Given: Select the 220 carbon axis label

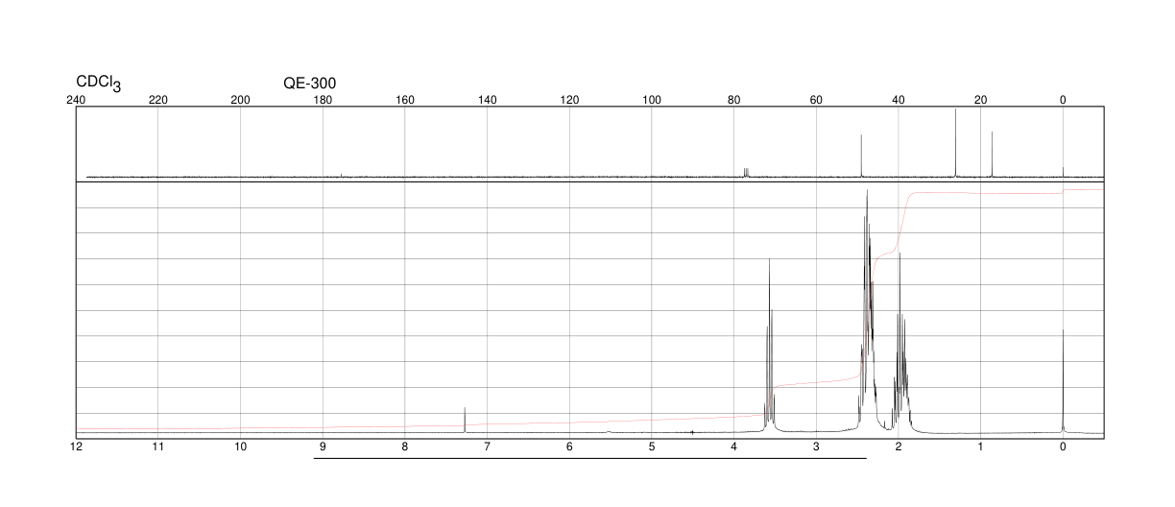Looking at the screenshot, I should point(158,100).
